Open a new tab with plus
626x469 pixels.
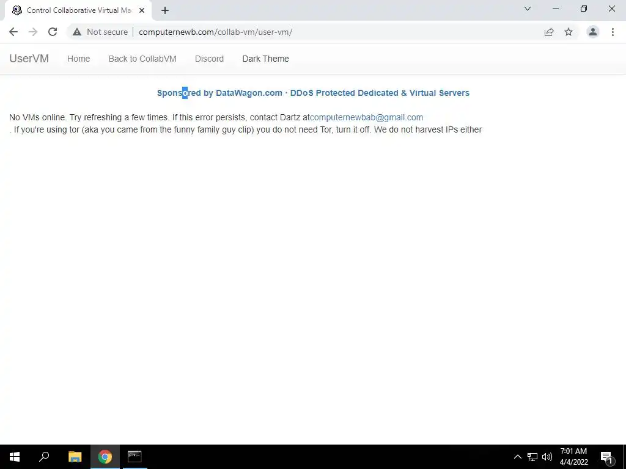(x=165, y=10)
